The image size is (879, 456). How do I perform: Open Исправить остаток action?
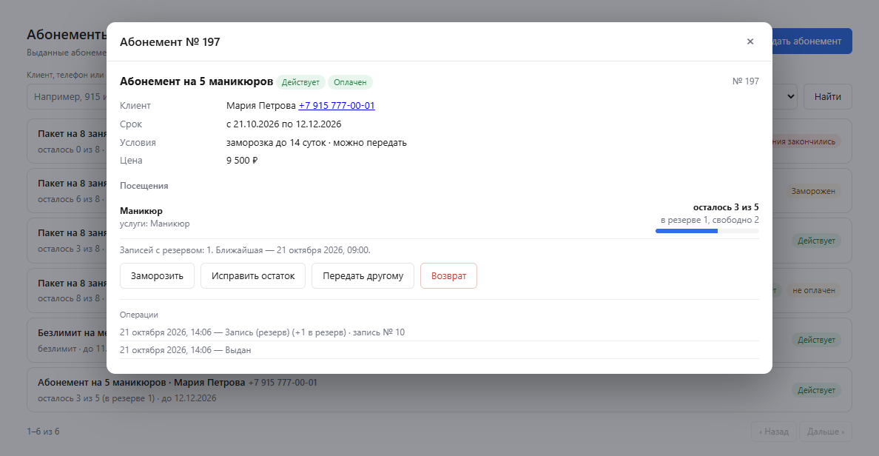tap(253, 276)
